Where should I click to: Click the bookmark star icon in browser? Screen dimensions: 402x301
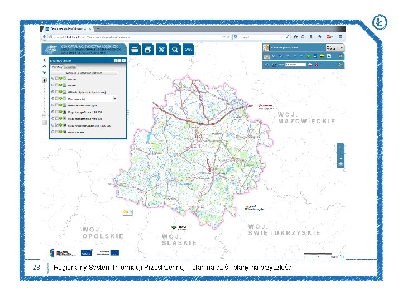(295, 37)
